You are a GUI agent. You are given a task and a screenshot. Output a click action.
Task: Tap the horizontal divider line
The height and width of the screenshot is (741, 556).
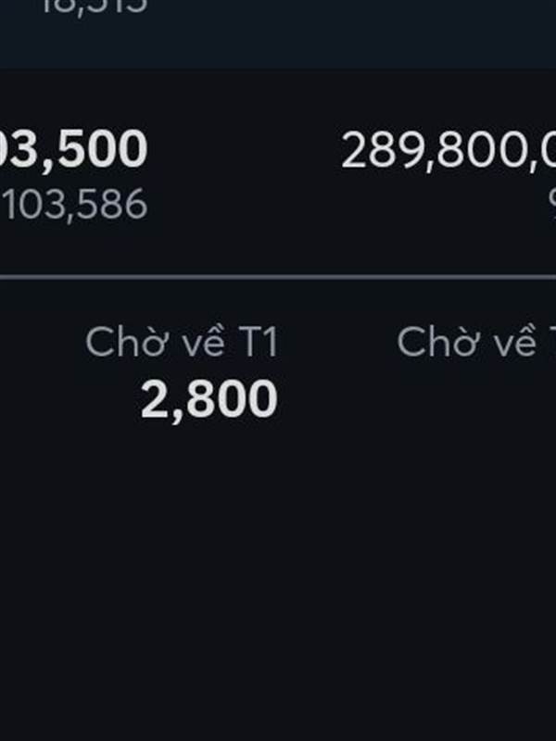tap(278, 276)
